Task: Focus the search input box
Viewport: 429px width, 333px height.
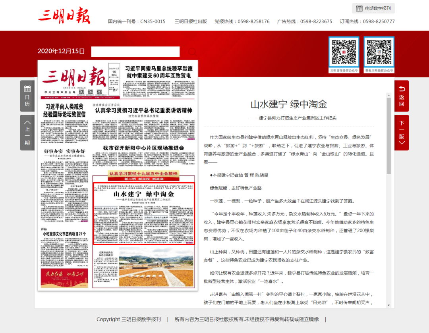Action: click(135, 52)
